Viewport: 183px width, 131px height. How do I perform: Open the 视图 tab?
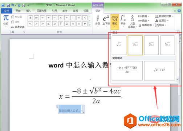(x=86, y=11)
